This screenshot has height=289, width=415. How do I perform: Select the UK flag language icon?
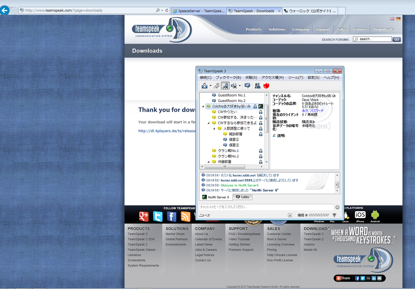(392, 19)
